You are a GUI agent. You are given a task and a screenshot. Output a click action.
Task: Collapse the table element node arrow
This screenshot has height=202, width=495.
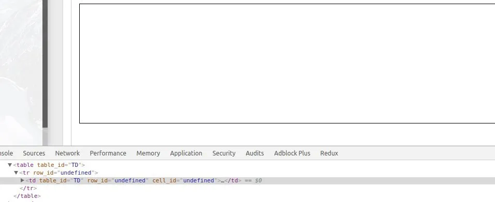[x=10, y=165]
